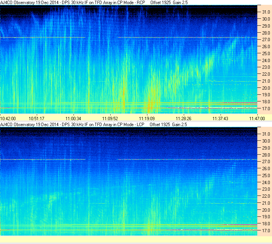Click the 25.0 frequency label in RCP panel

coord(266,54)
